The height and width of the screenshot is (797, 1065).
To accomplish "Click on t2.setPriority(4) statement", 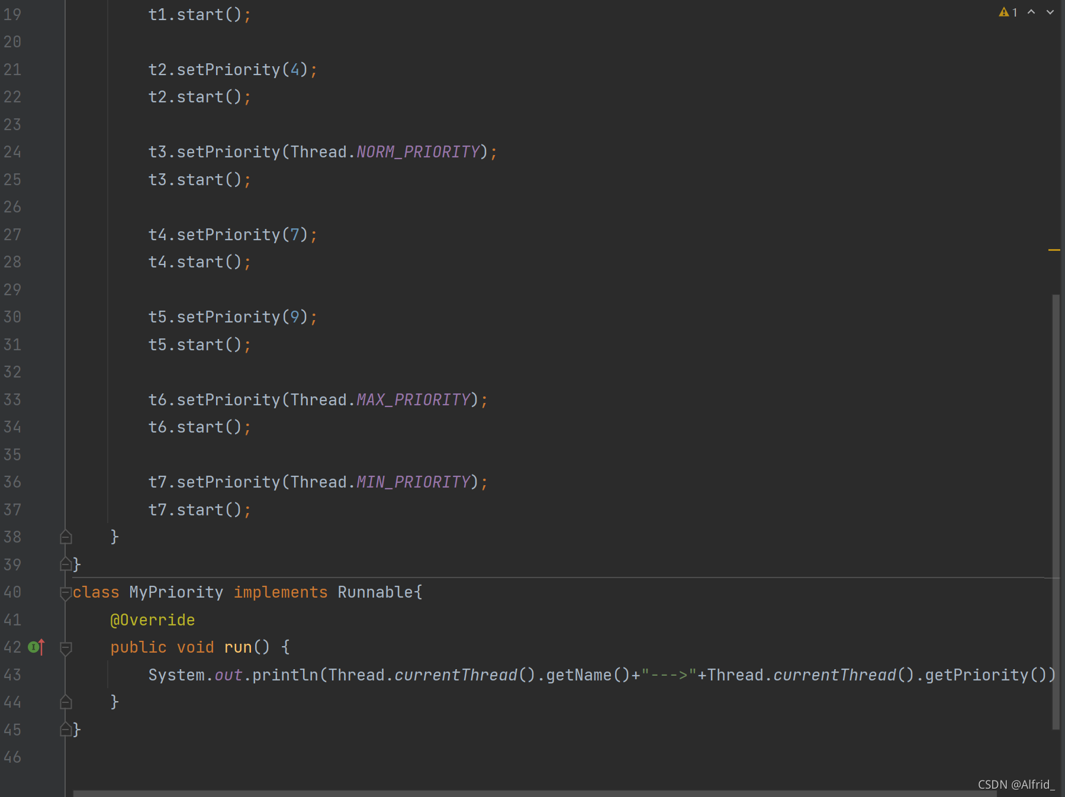I will pyautogui.click(x=233, y=70).
